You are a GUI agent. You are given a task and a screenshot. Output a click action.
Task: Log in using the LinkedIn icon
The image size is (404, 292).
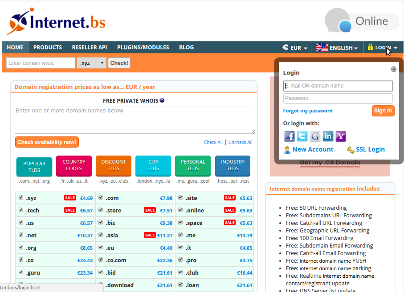pos(328,136)
